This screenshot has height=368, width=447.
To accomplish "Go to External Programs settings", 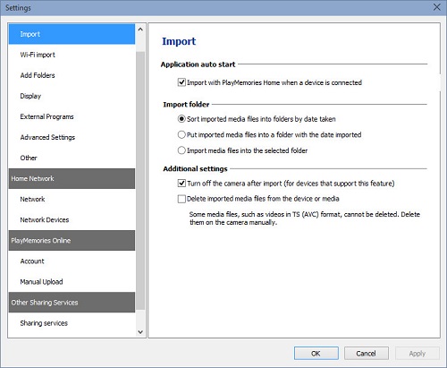I will pos(72,116).
